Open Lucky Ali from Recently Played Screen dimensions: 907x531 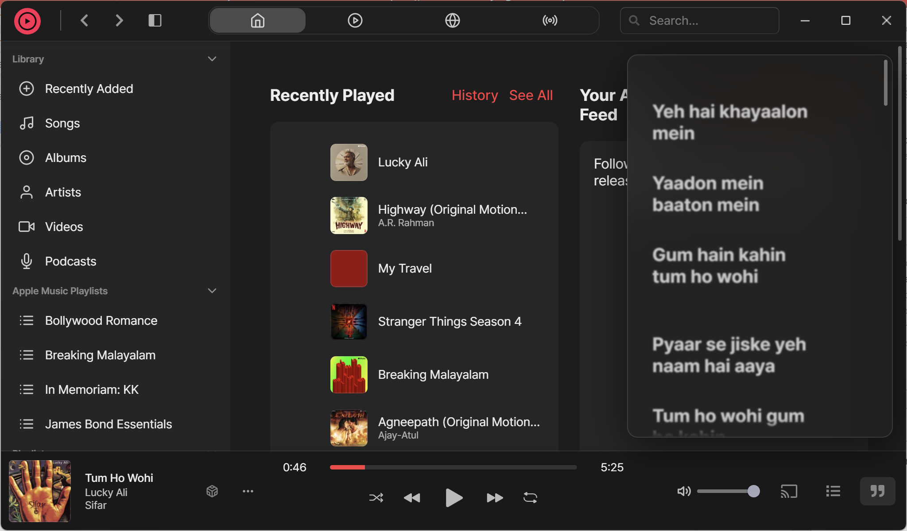(403, 162)
